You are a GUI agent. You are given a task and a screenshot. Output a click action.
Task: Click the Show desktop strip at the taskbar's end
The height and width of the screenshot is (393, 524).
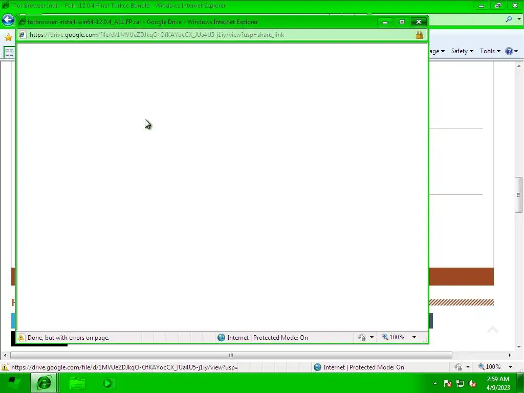pyautogui.click(x=520, y=383)
